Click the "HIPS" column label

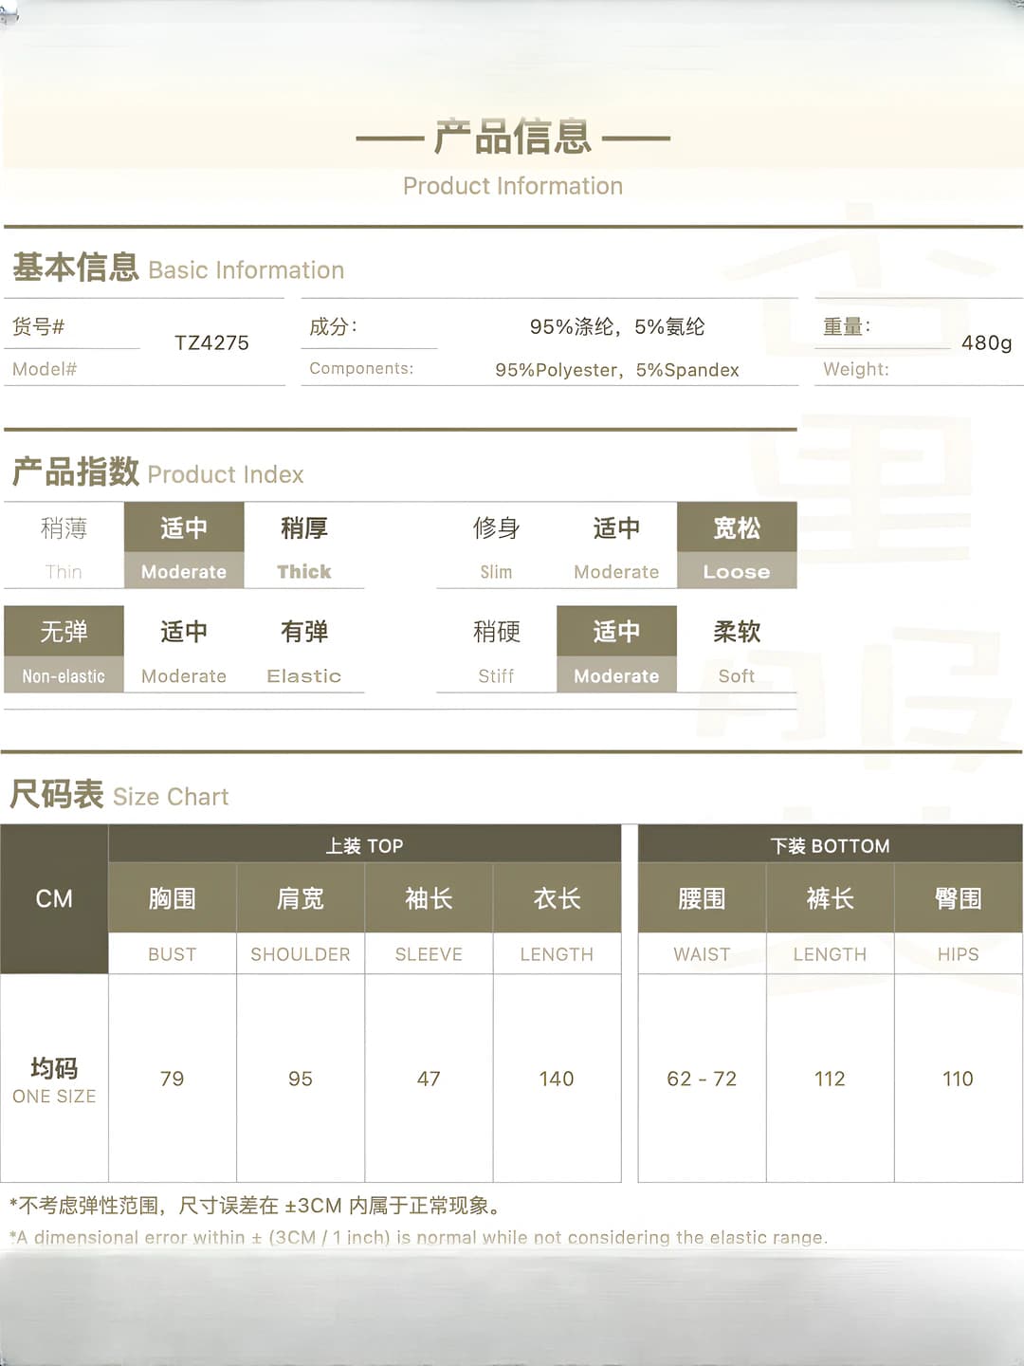click(x=958, y=954)
